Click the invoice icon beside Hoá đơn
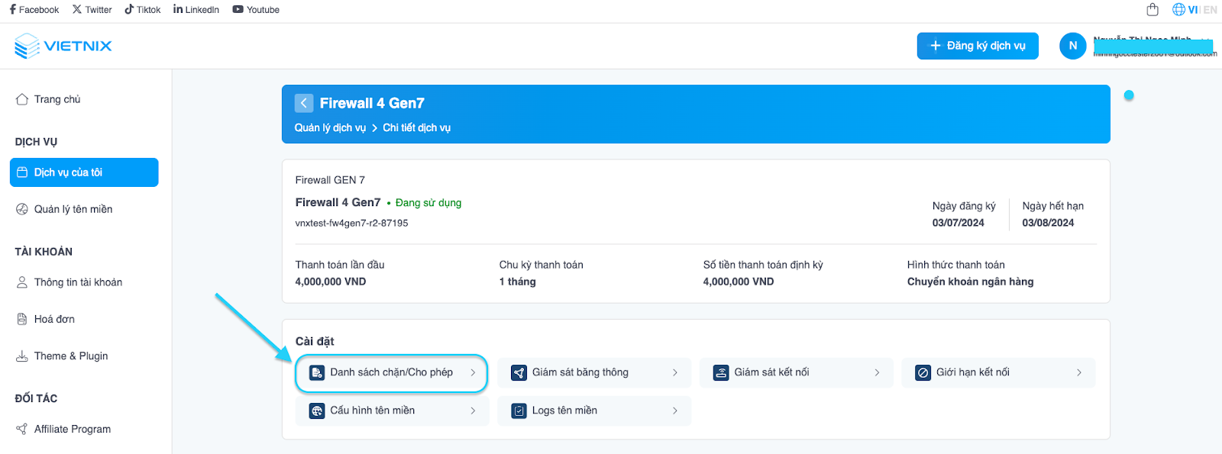The height and width of the screenshot is (454, 1222). pyautogui.click(x=22, y=319)
